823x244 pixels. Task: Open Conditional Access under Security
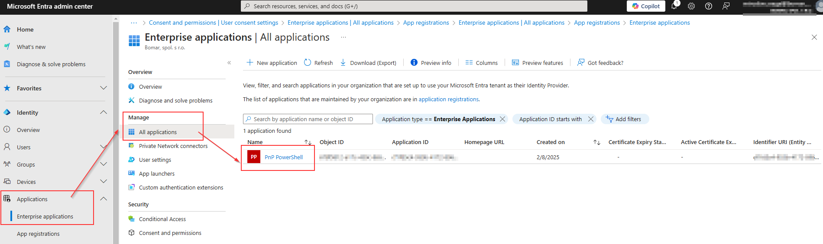(162, 219)
